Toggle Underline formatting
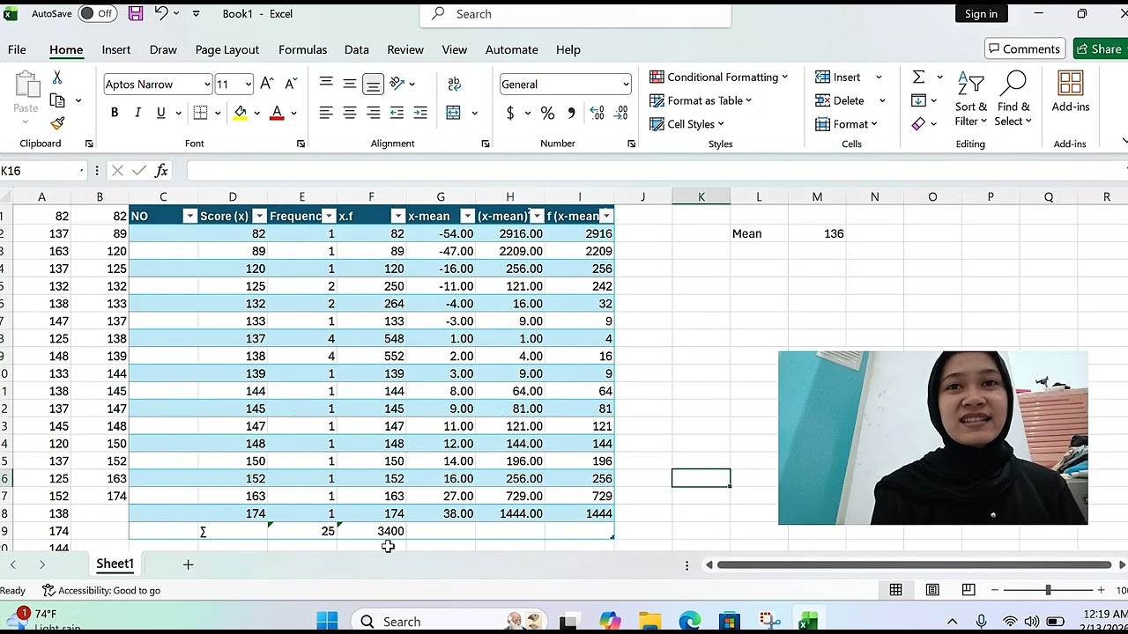This screenshot has width=1128, height=634. [160, 113]
